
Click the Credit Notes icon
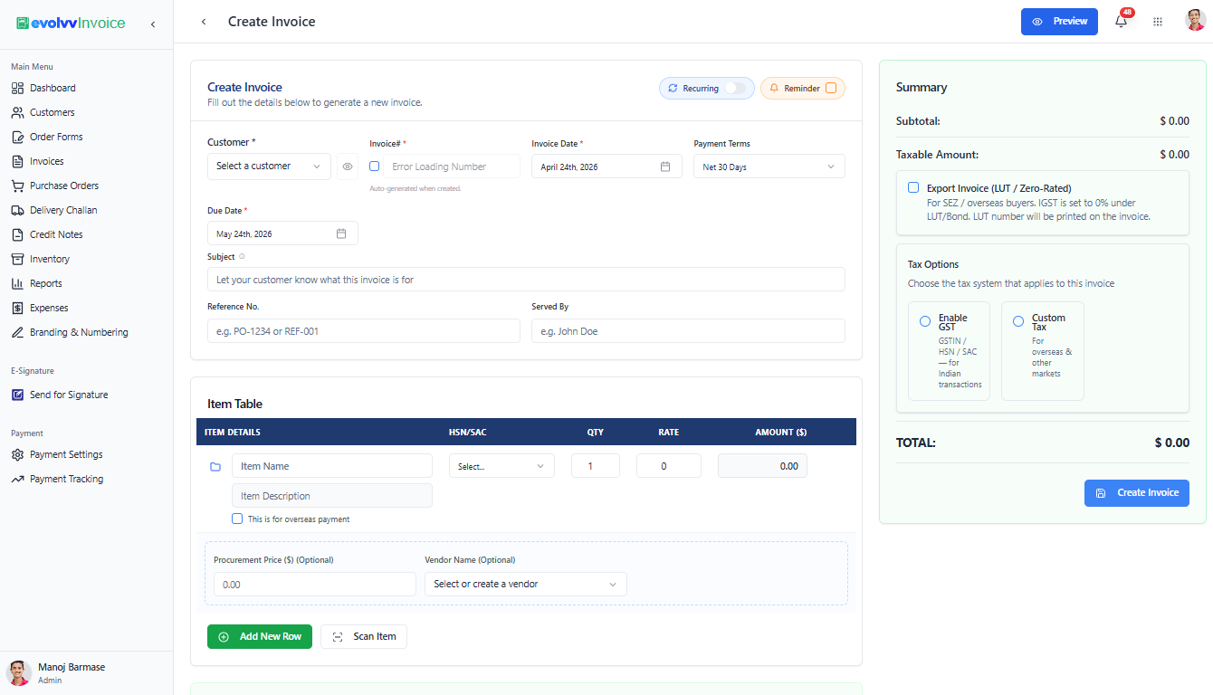point(17,234)
